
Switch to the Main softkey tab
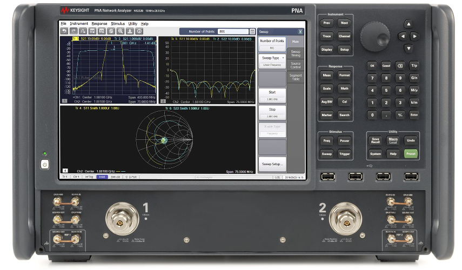pyautogui.click(x=296, y=42)
